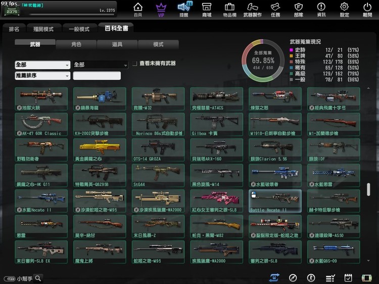Open the 推薦排序 sort dropdown
The height and width of the screenshot is (284, 379).
coord(42,76)
